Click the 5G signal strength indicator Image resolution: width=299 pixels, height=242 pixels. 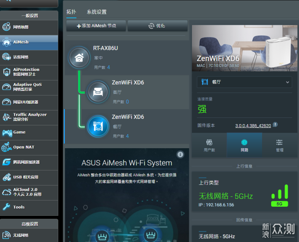coord(279,196)
